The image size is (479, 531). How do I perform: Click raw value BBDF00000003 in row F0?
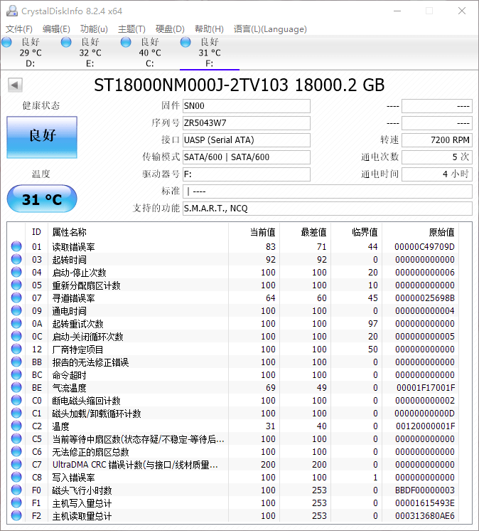pyautogui.click(x=425, y=490)
